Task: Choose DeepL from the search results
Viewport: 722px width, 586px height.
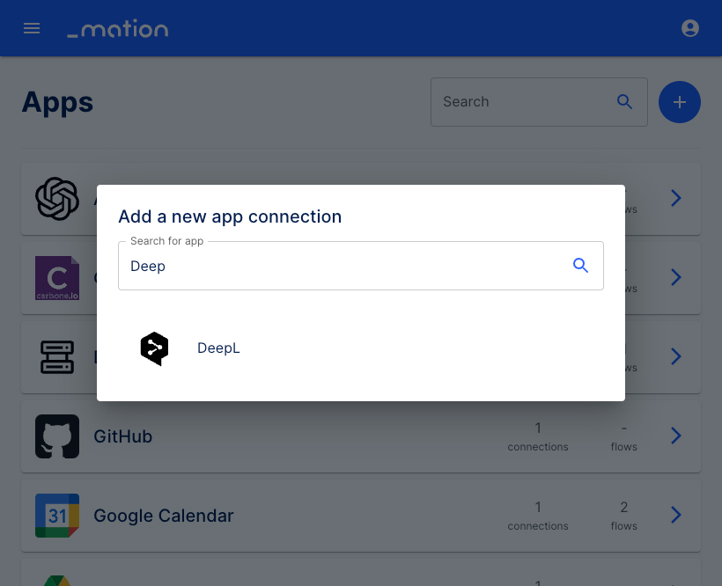Action: click(x=360, y=348)
